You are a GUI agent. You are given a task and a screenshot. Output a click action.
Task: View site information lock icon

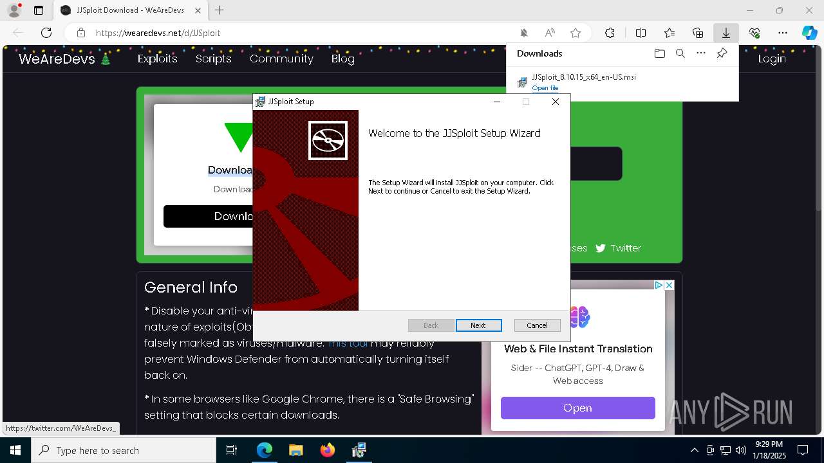80,33
